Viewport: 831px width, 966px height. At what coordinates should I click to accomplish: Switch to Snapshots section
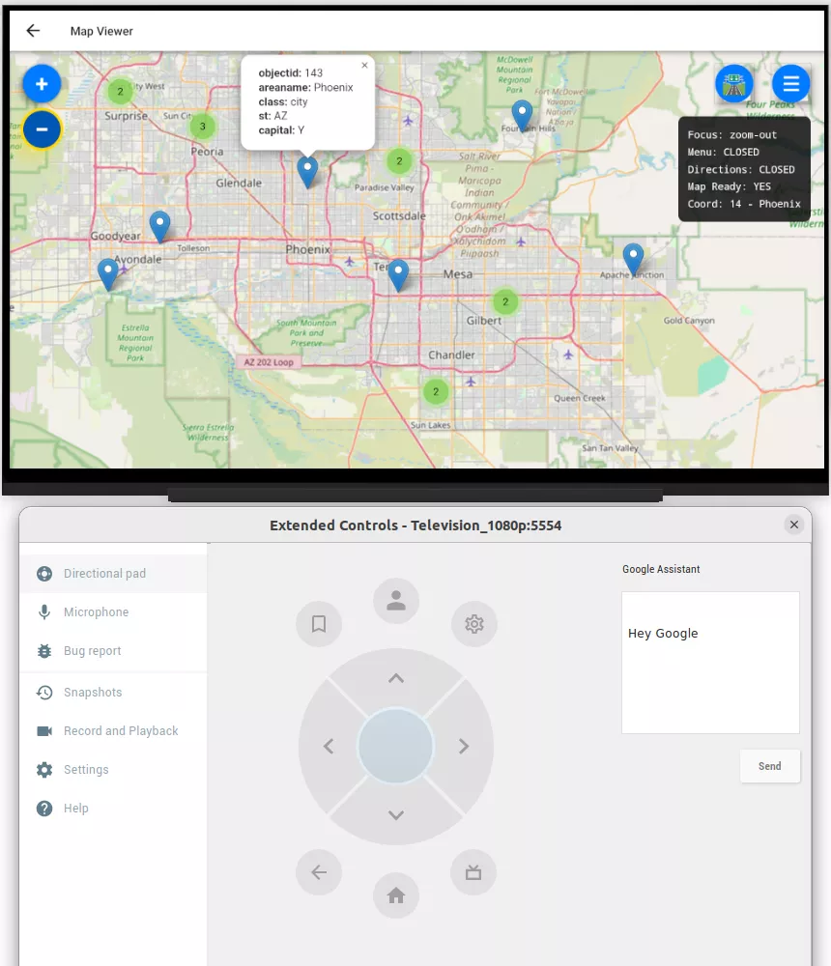point(93,693)
